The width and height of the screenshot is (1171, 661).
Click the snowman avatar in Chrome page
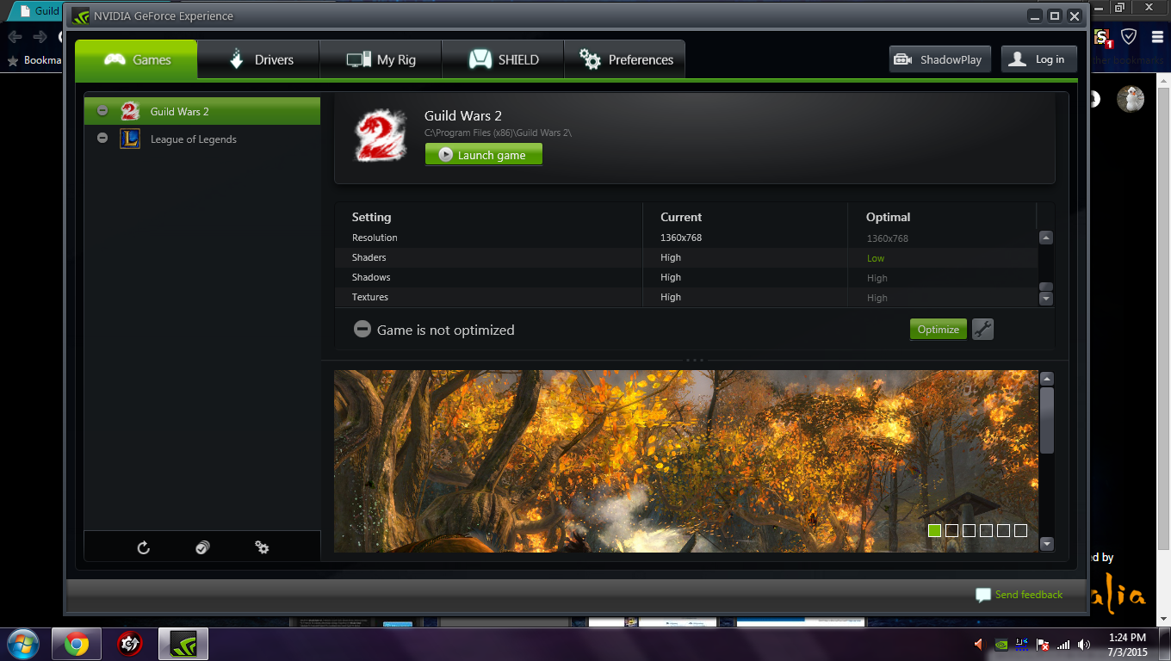[1131, 98]
